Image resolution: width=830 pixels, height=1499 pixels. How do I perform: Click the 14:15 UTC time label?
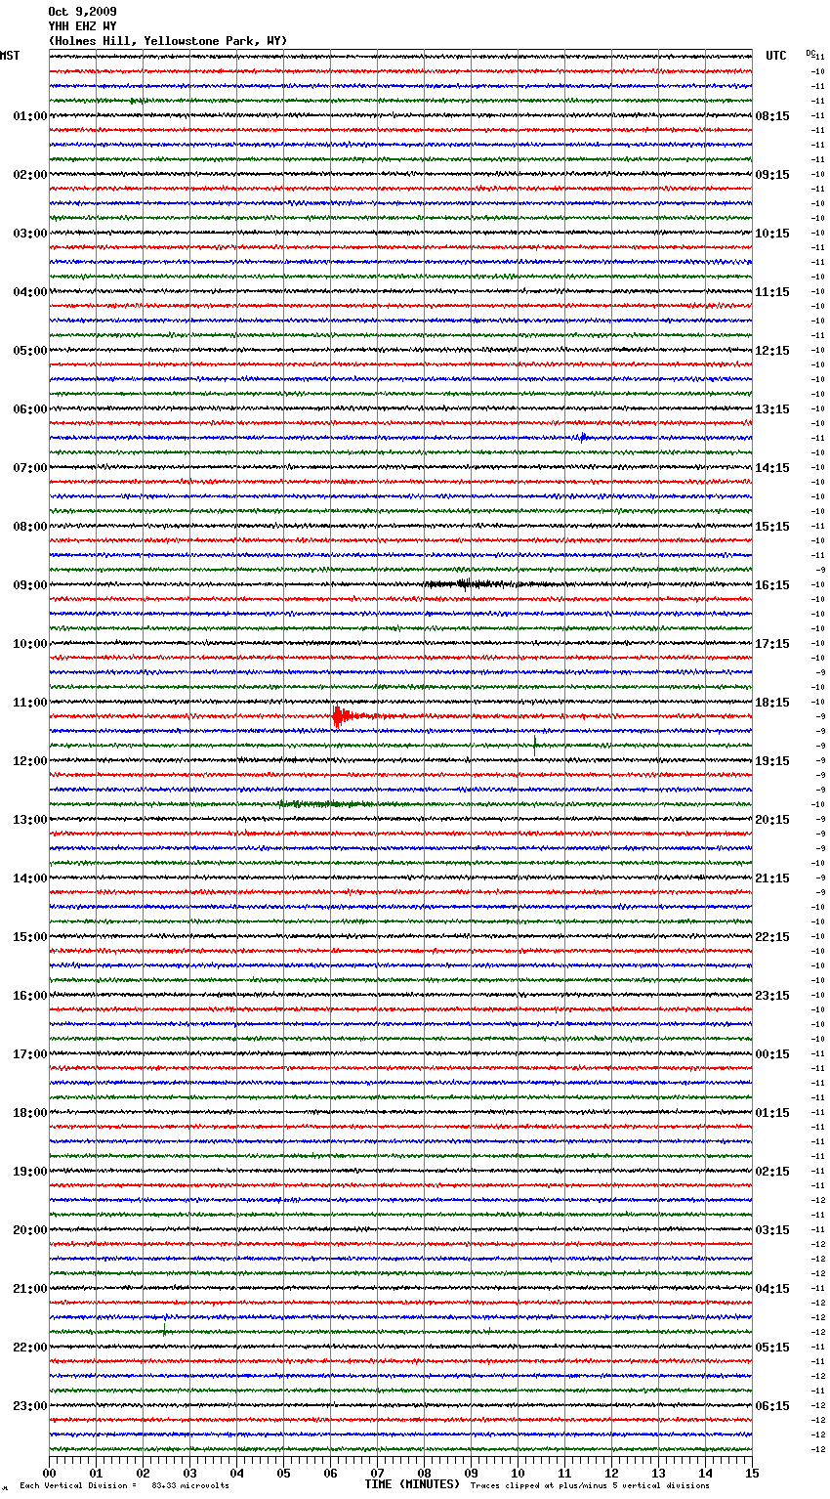point(772,468)
